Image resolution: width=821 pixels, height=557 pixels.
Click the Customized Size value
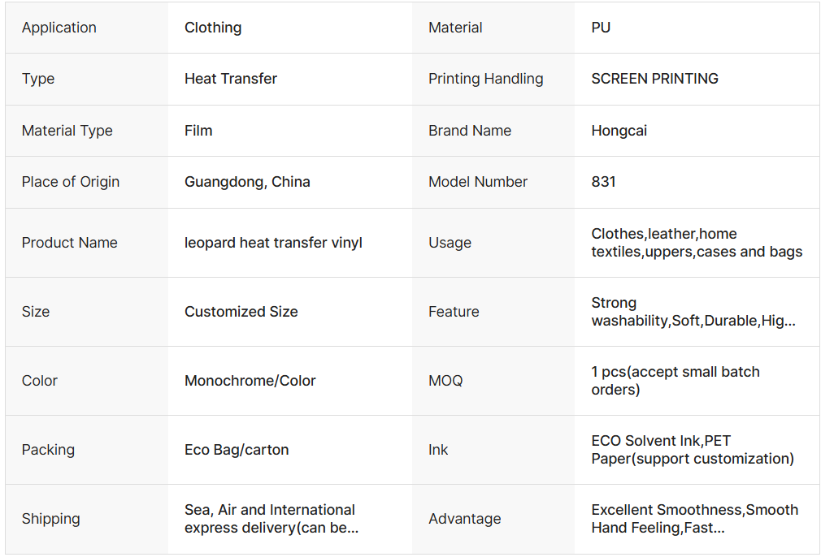coord(241,312)
